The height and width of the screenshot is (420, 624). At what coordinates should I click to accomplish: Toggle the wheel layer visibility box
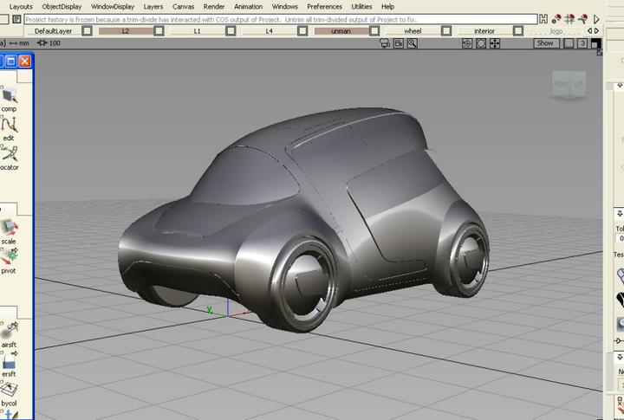(x=445, y=30)
